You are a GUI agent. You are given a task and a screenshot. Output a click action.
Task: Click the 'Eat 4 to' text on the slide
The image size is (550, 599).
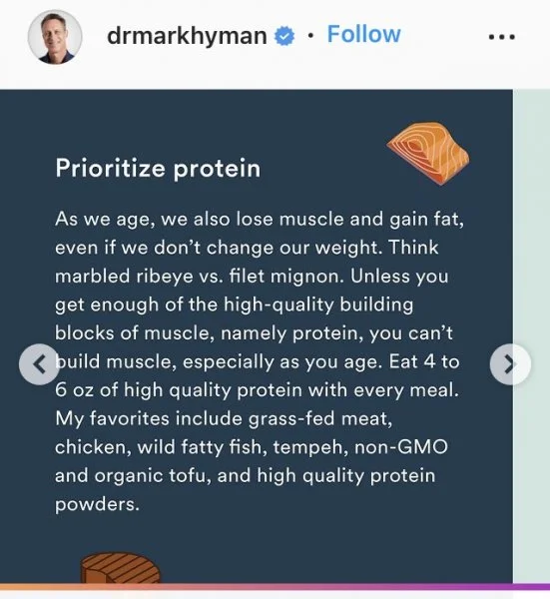pyautogui.click(x=424, y=361)
